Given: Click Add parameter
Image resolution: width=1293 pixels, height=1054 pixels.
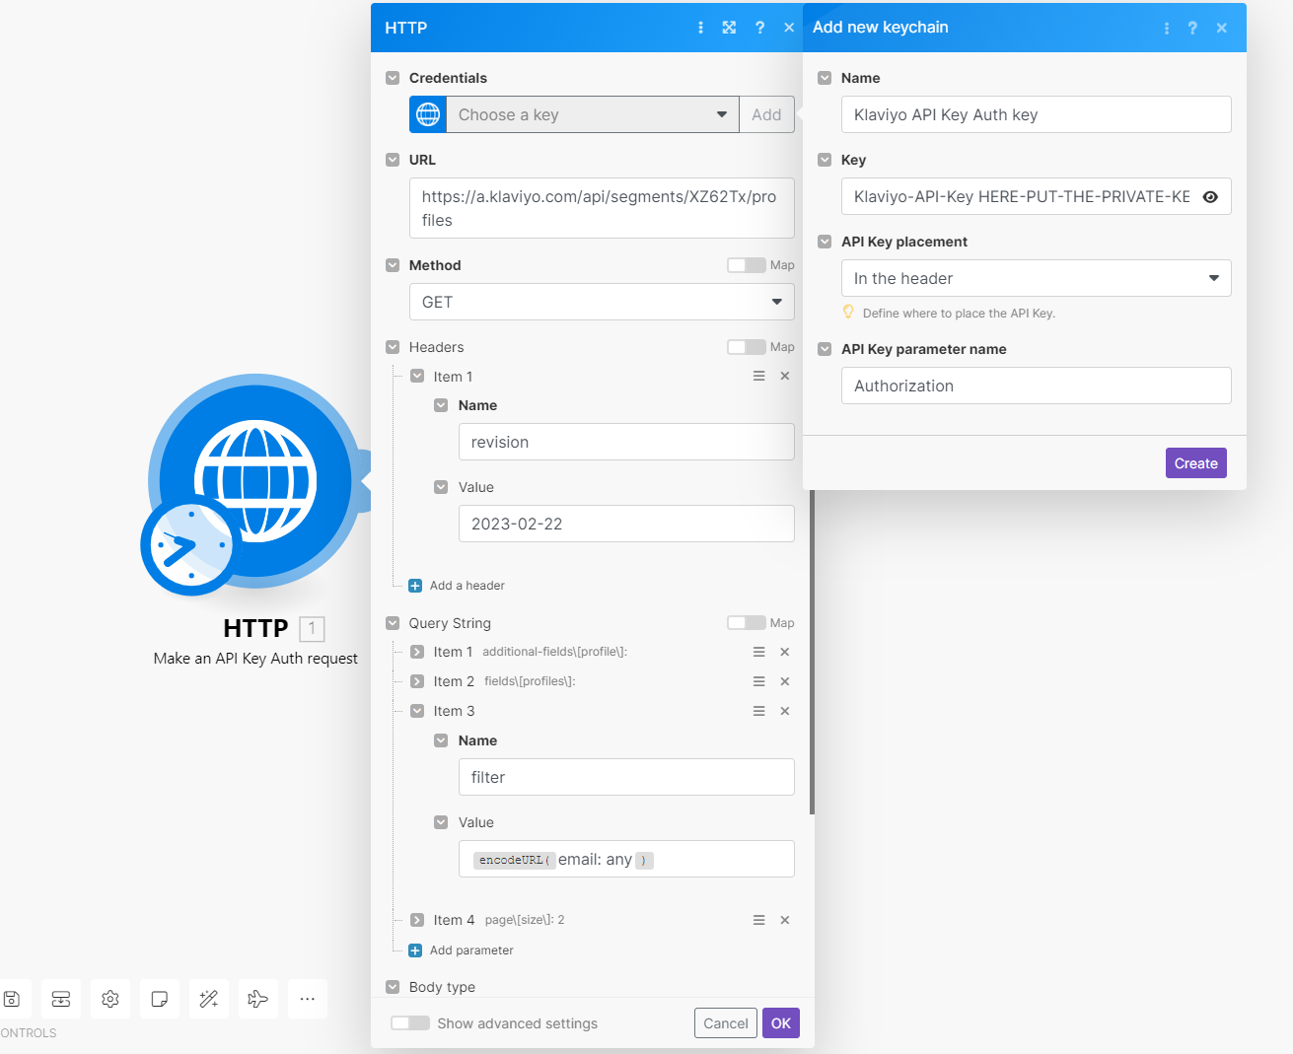Looking at the screenshot, I should pyautogui.click(x=471, y=950).
